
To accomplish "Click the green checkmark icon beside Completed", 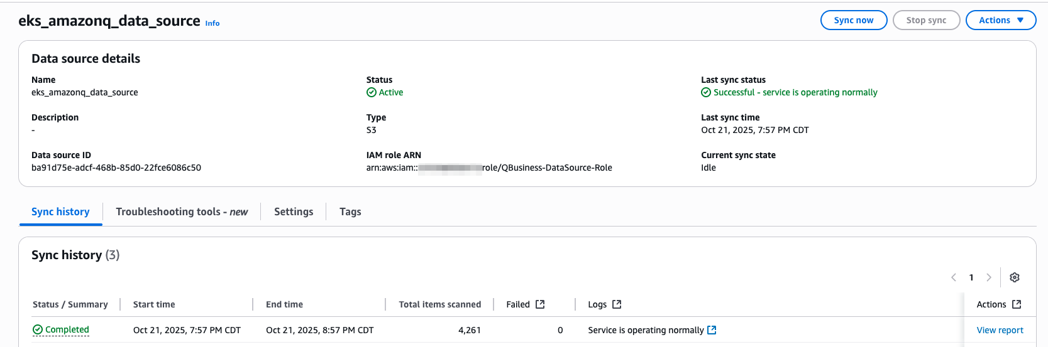I will [38, 329].
